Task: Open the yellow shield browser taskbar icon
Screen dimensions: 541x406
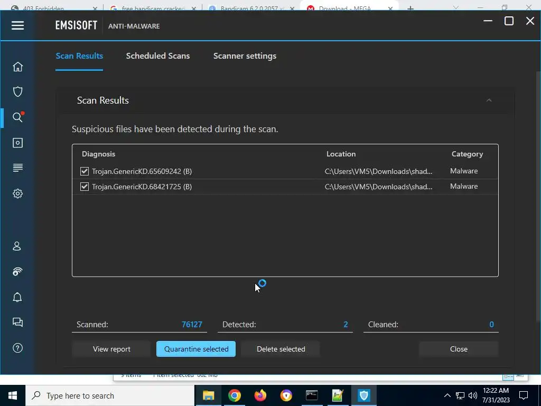Action: 286,395
